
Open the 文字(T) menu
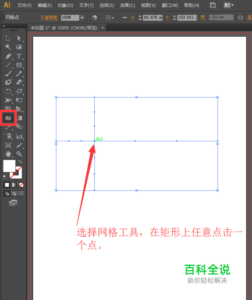[86, 5]
